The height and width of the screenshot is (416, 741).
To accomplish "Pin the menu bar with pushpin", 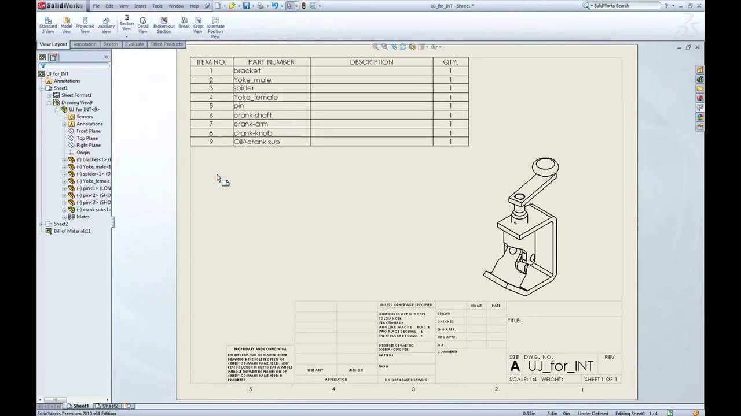I will (207, 6).
